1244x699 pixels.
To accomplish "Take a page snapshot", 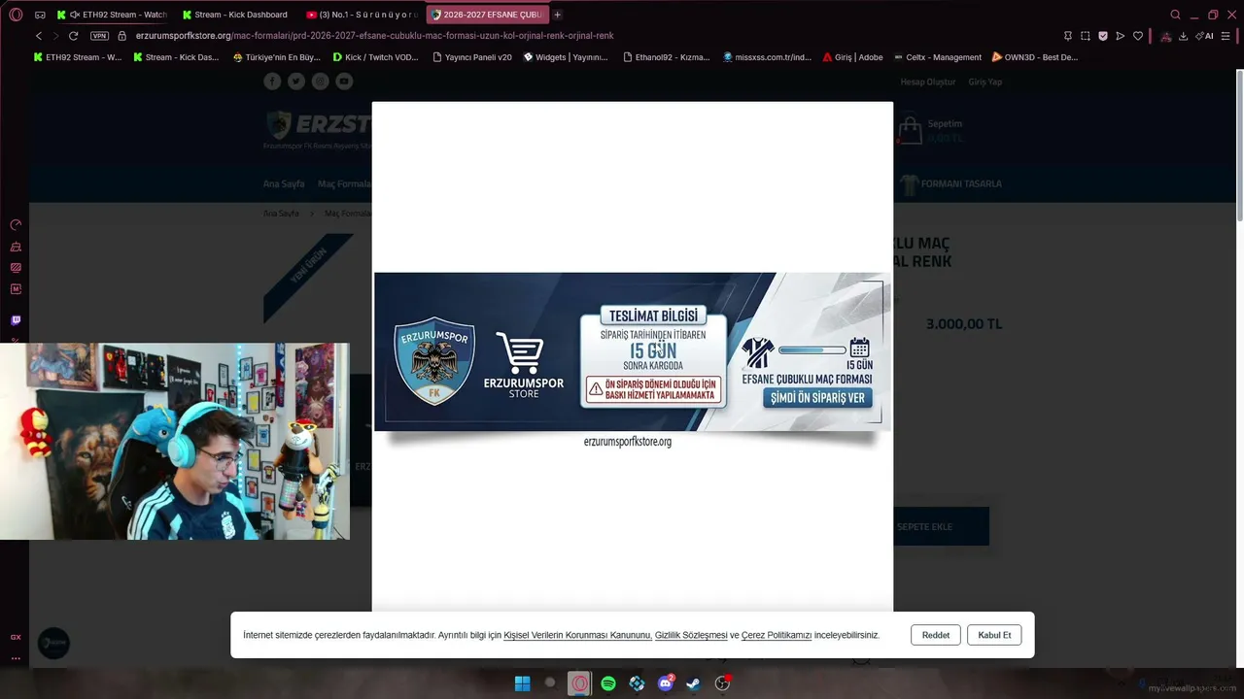I will click(1085, 36).
